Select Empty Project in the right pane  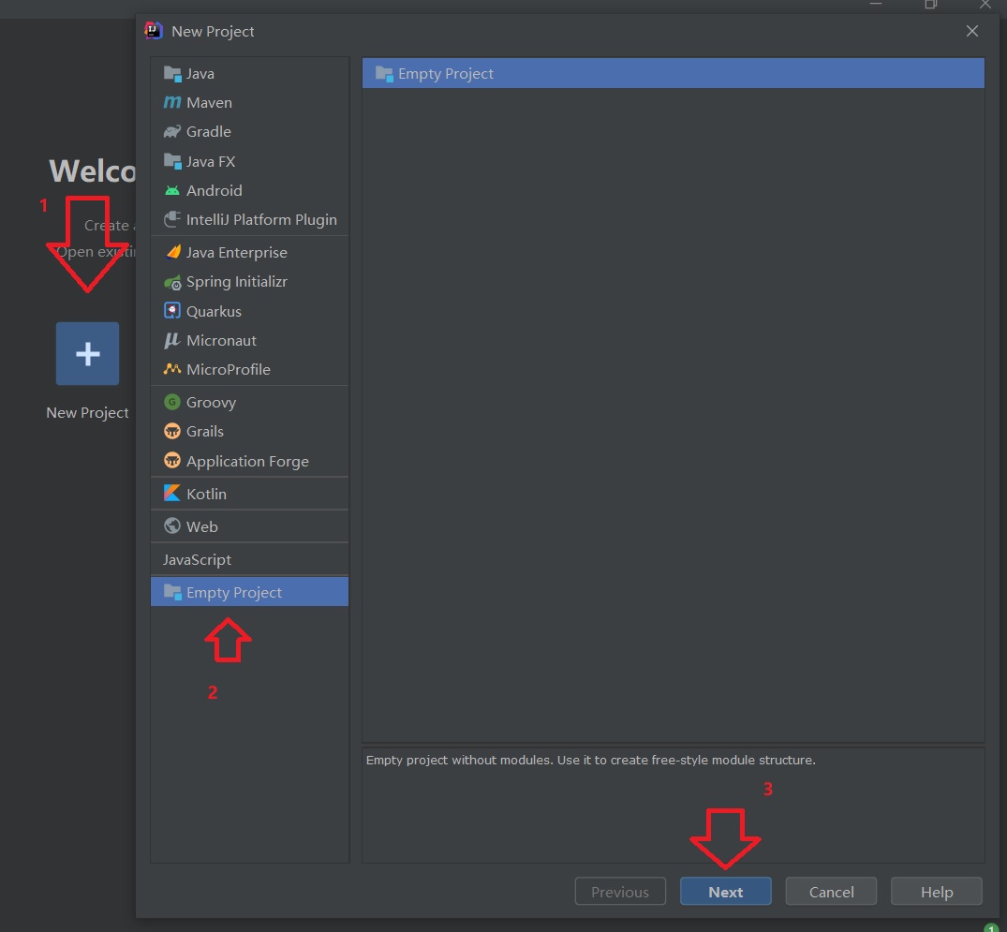[445, 74]
